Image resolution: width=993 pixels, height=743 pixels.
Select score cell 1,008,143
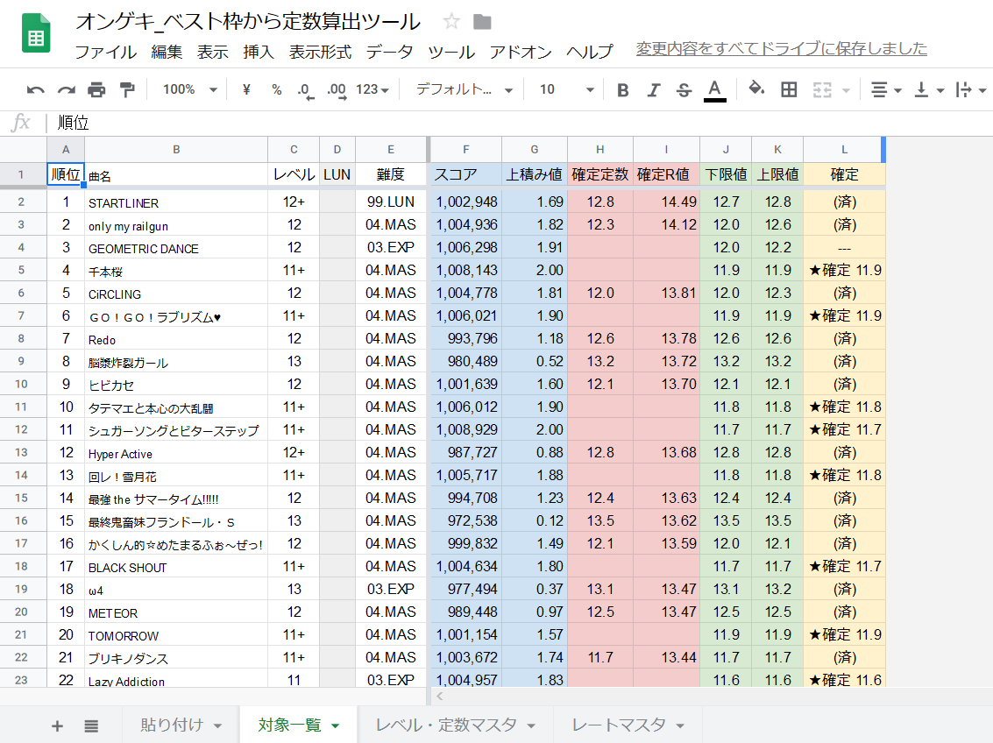pyautogui.click(x=465, y=270)
